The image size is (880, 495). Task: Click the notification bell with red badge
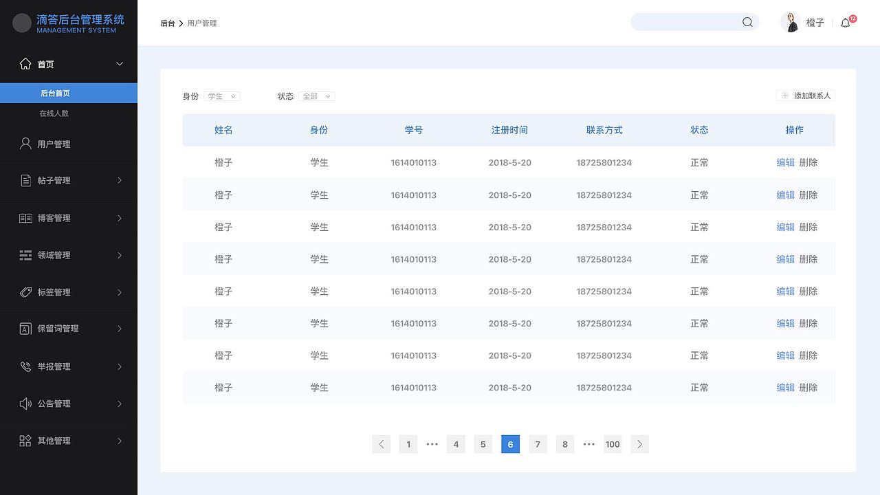tap(845, 23)
